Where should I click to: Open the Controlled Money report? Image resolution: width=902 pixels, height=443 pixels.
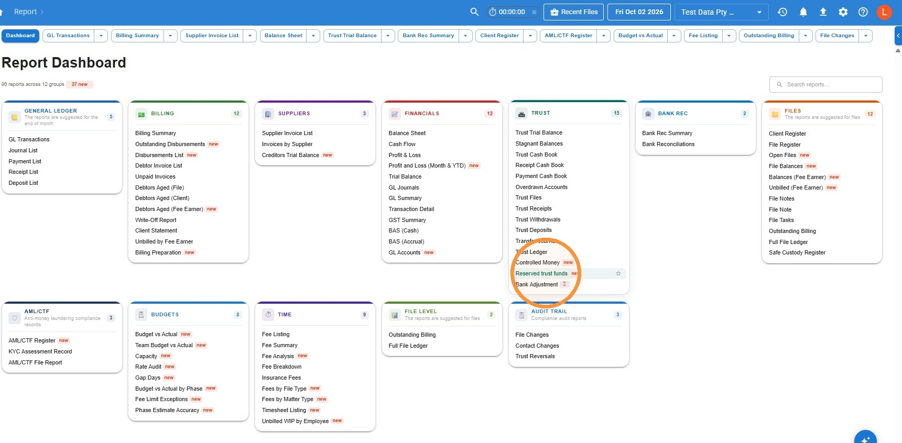537,262
